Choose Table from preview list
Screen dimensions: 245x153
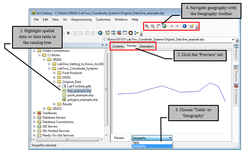pos(152,143)
